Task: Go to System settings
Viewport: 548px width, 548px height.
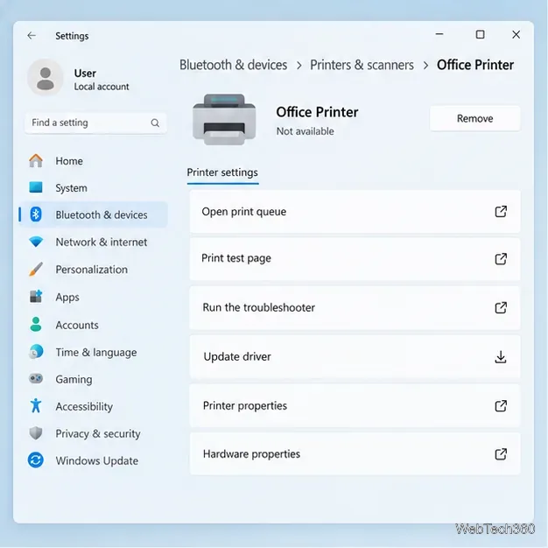Action: click(x=93, y=187)
